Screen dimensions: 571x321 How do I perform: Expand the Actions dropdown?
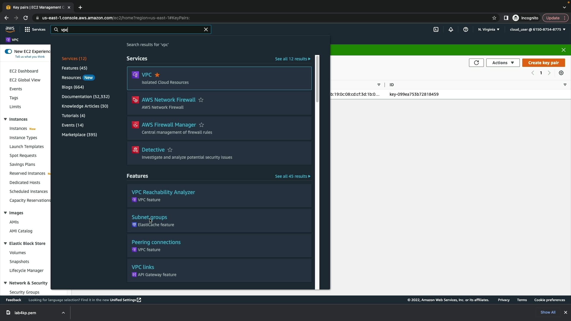click(503, 63)
